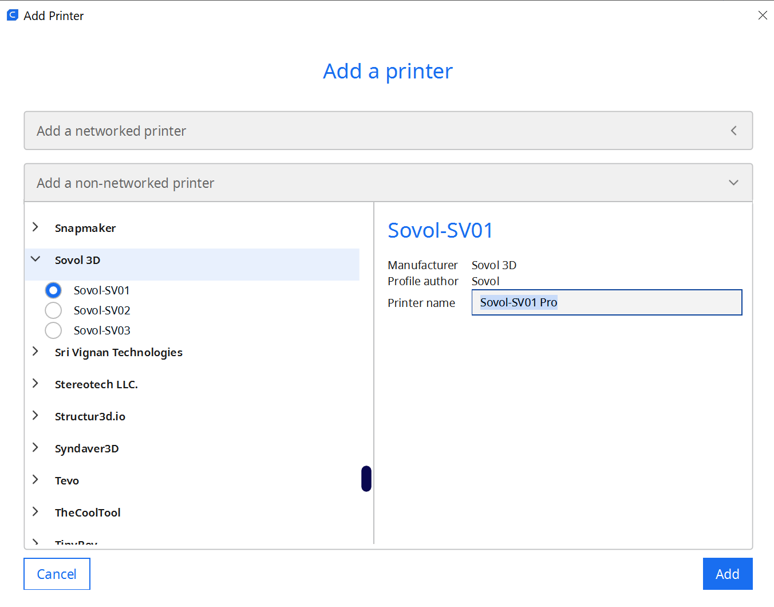This screenshot has width=774, height=607.
Task: Click the Sri Vignan Technologies label
Action: pyautogui.click(x=119, y=352)
